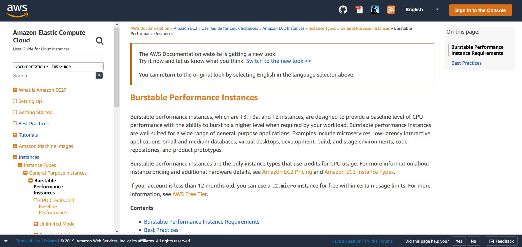
Task: Click the sidebar scrollbar thumb
Action: coord(117,67)
